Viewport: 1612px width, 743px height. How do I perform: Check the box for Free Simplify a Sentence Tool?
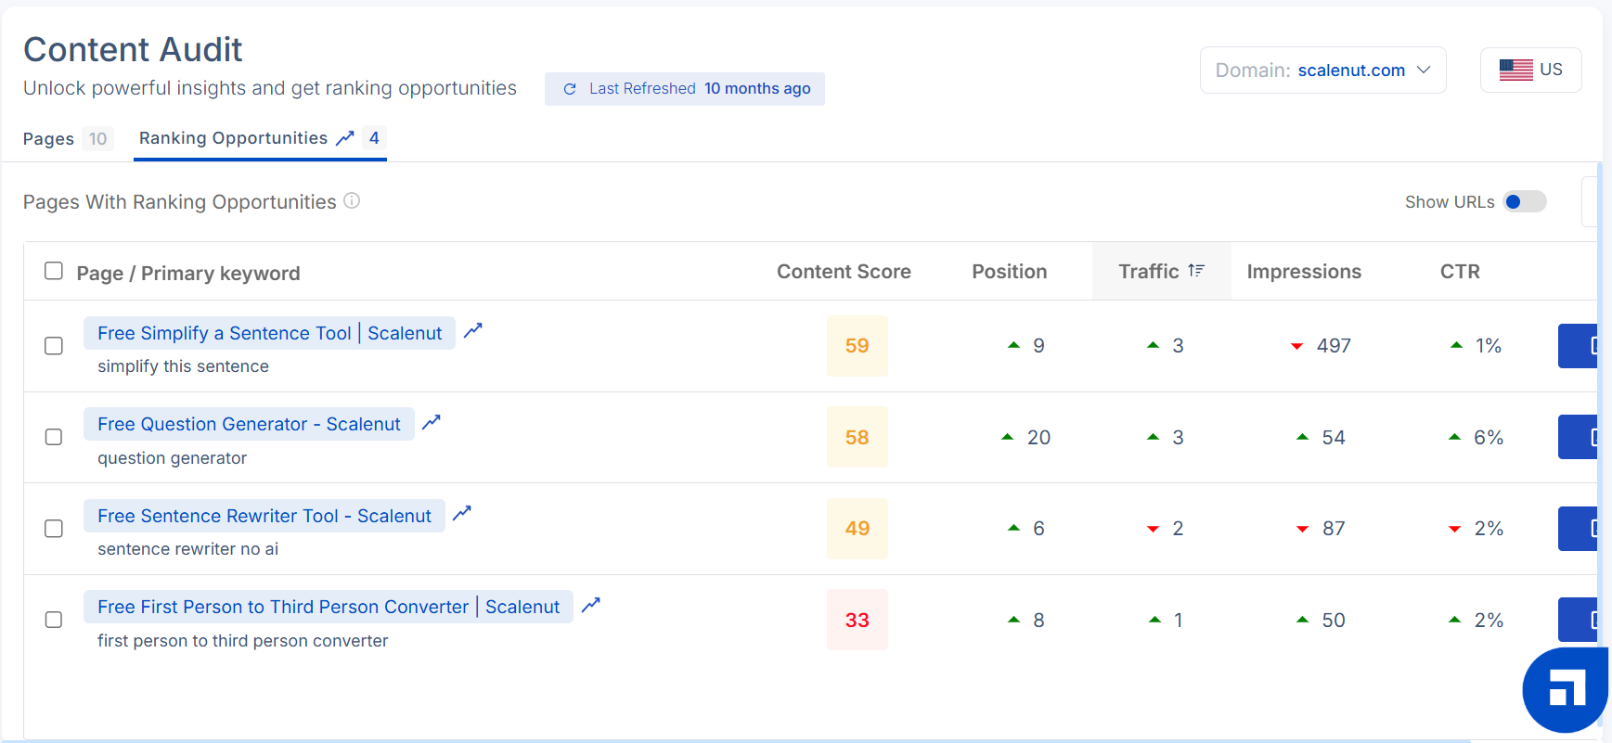(54, 346)
